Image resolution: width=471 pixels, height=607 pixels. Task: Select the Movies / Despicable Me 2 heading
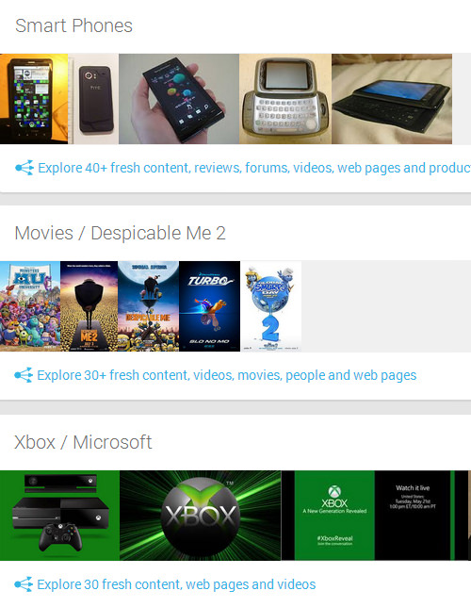click(x=120, y=234)
